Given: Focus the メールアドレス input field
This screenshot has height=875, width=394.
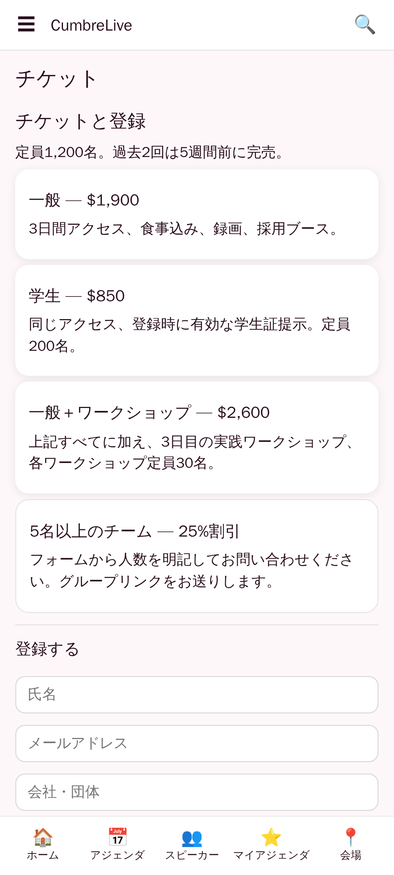Looking at the screenshot, I should coord(197,743).
